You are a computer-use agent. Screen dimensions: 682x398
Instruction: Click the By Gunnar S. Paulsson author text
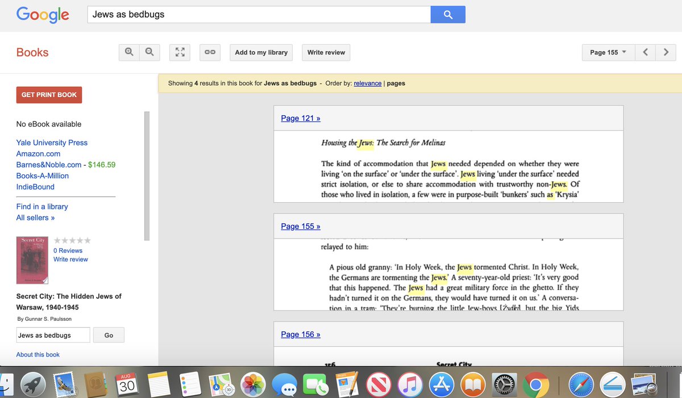(44, 319)
